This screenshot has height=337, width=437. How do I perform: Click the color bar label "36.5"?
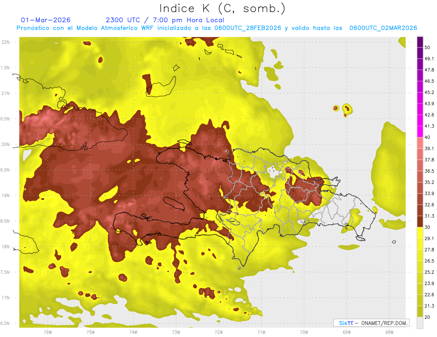pos(429,171)
